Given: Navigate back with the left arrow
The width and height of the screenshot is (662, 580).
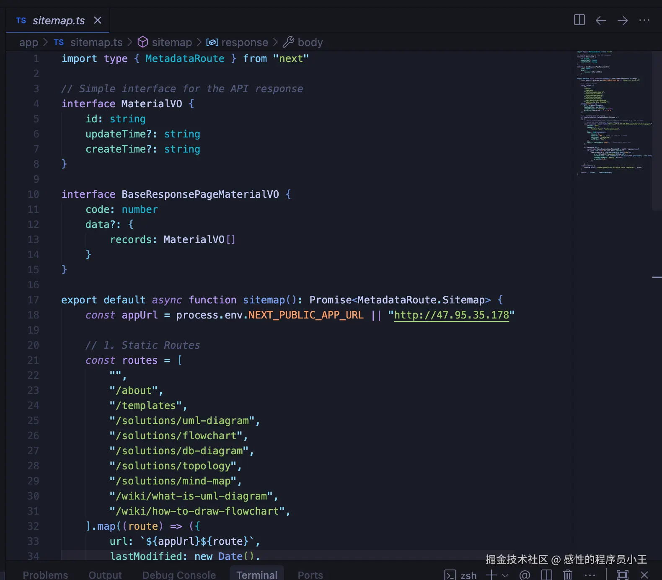Looking at the screenshot, I should tap(601, 21).
